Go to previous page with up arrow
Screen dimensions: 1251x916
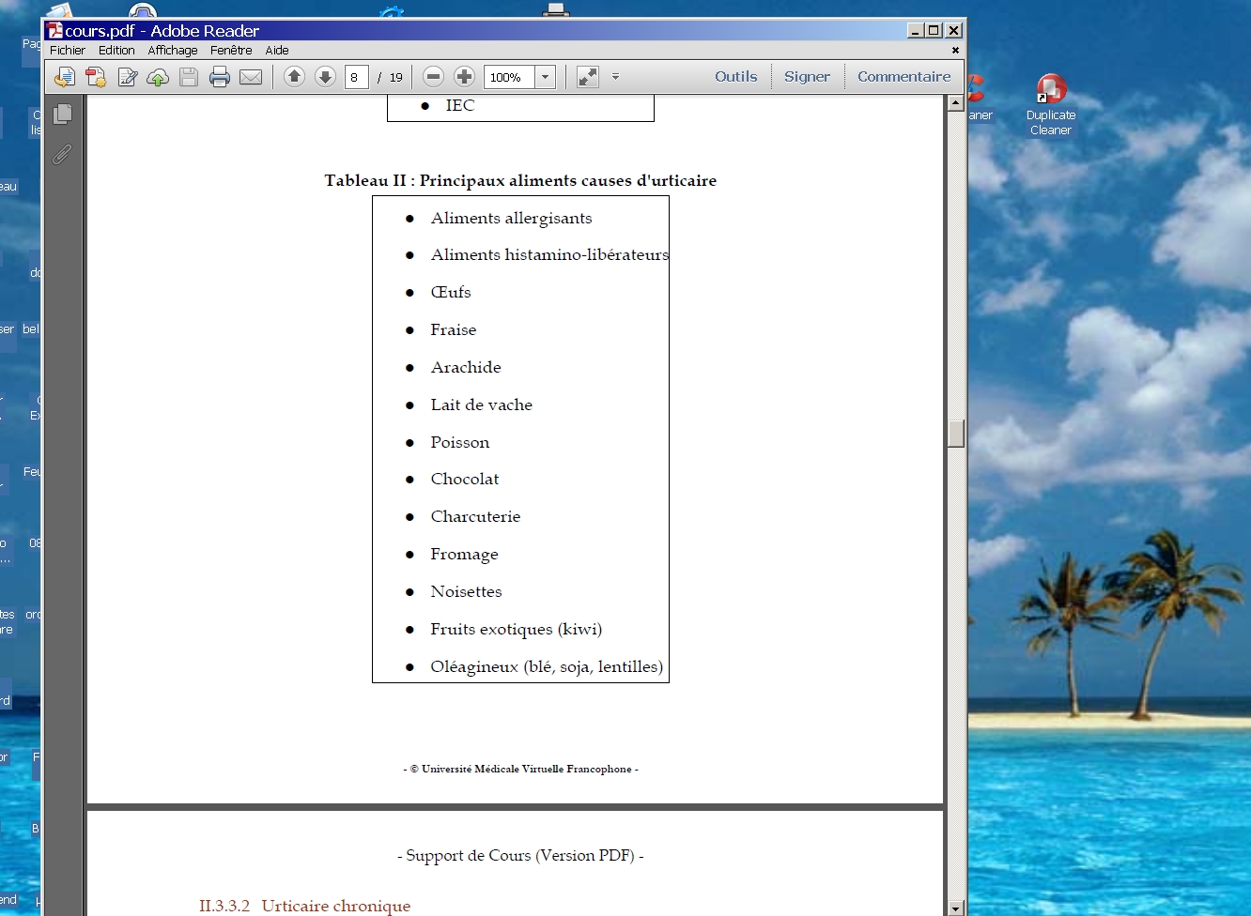[294, 77]
